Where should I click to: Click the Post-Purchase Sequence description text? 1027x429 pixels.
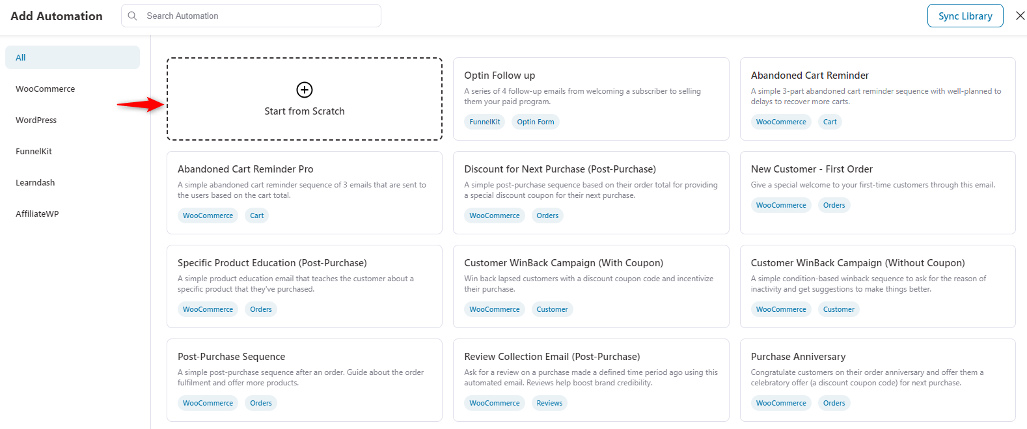tap(301, 378)
